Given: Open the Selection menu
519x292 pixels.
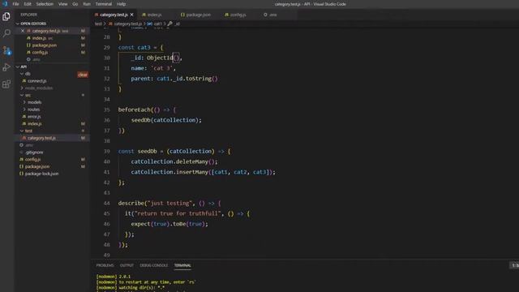Looking at the screenshot, I should (45, 4).
